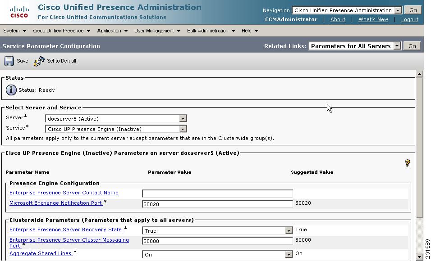Open the System menu

[14, 31]
